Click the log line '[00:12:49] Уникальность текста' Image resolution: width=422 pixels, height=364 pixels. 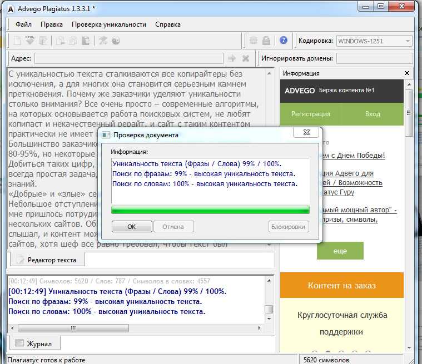117,291
